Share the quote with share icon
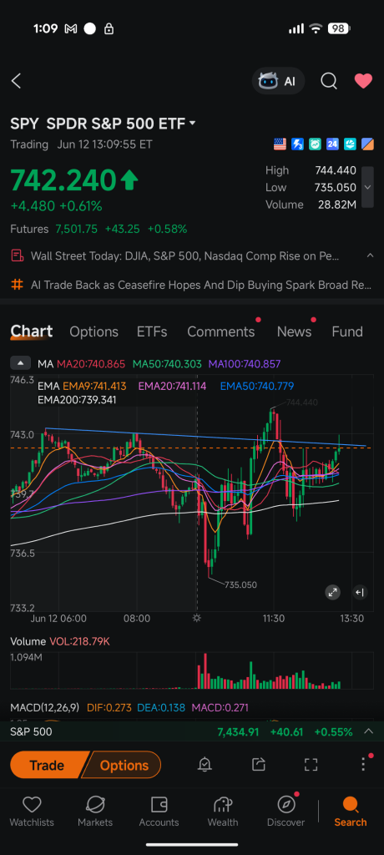384x855 pixels. (x=259, y=765)
